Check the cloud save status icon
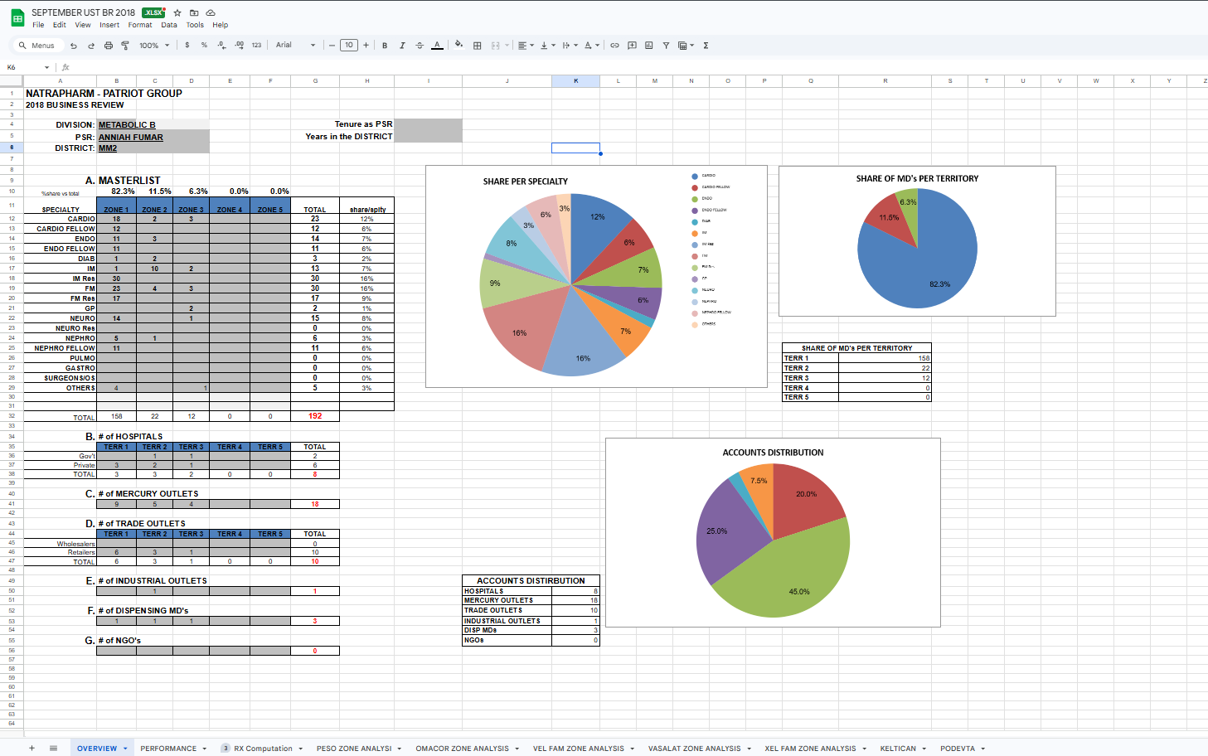This screenshot has height=756, width=1208. click(211, 12)
